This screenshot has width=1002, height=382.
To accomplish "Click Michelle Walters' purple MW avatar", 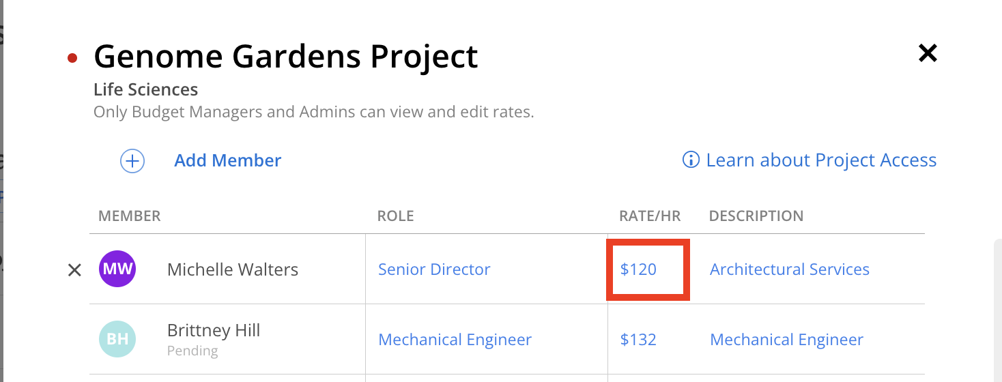I will (117, 269).
